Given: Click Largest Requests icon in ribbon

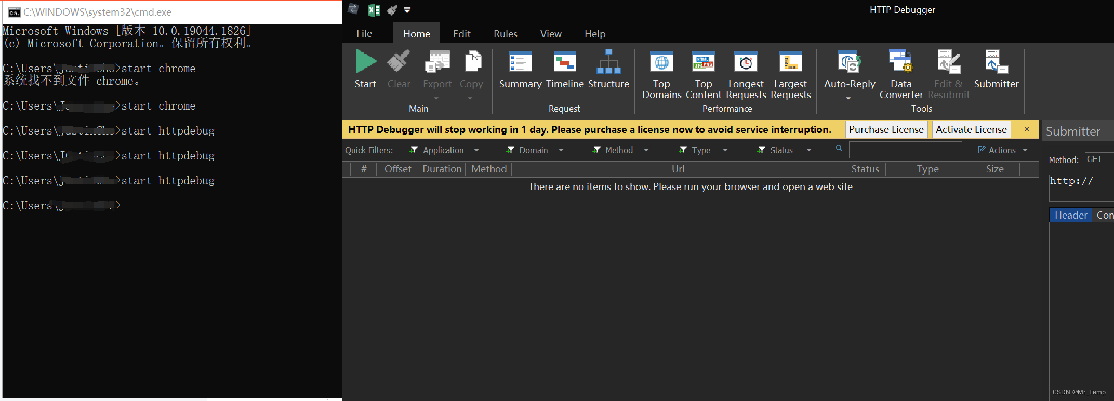Looking at the screenshot, I should click(790, 62).
